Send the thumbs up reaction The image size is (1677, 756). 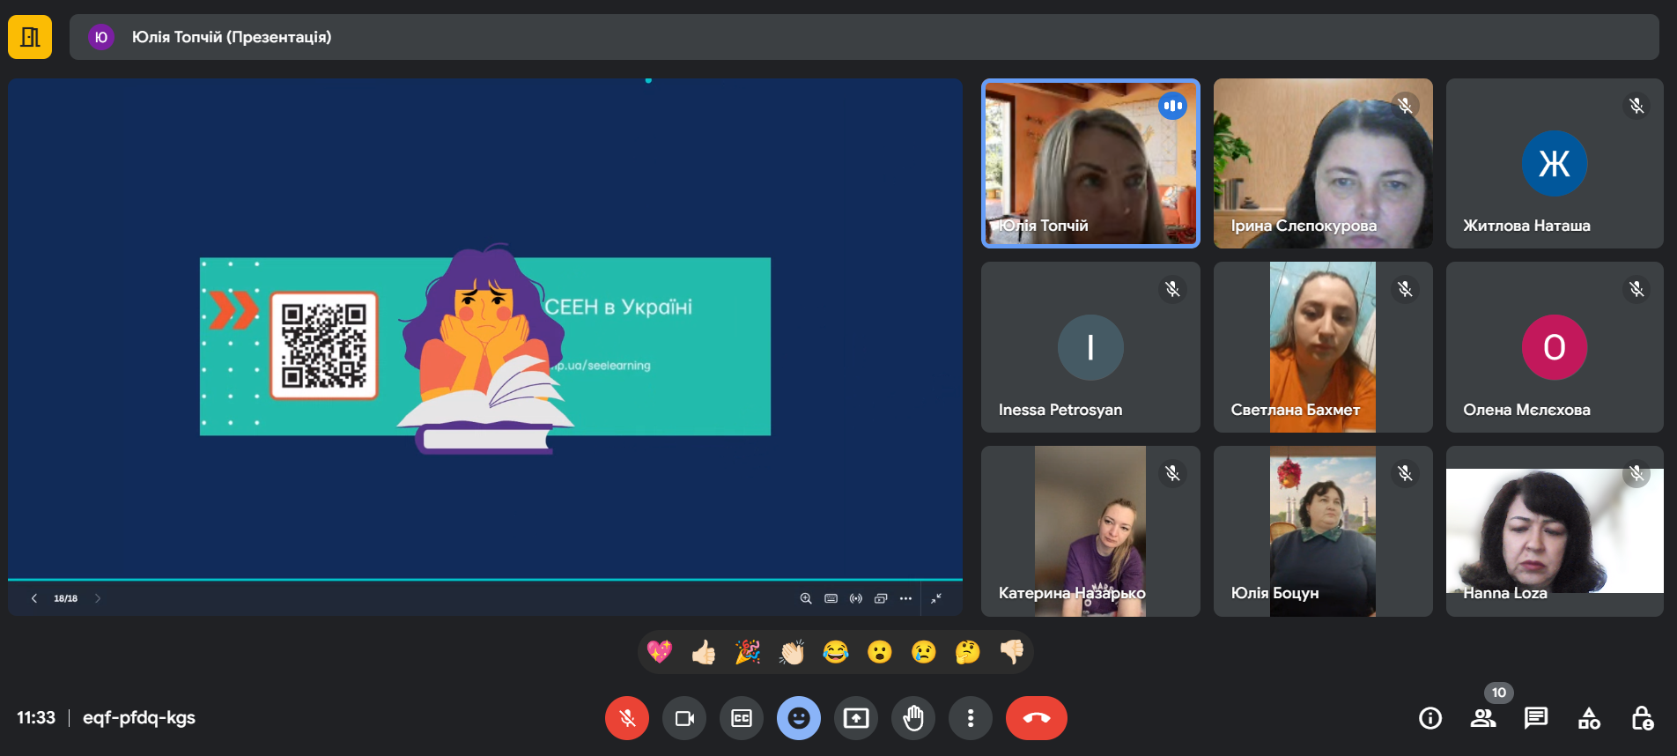tap(704, 652)
